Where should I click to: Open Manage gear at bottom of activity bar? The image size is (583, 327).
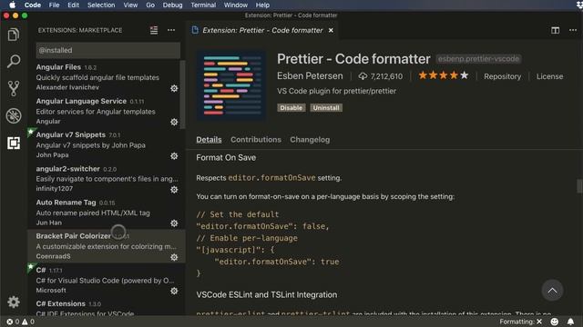pos(14,302)
